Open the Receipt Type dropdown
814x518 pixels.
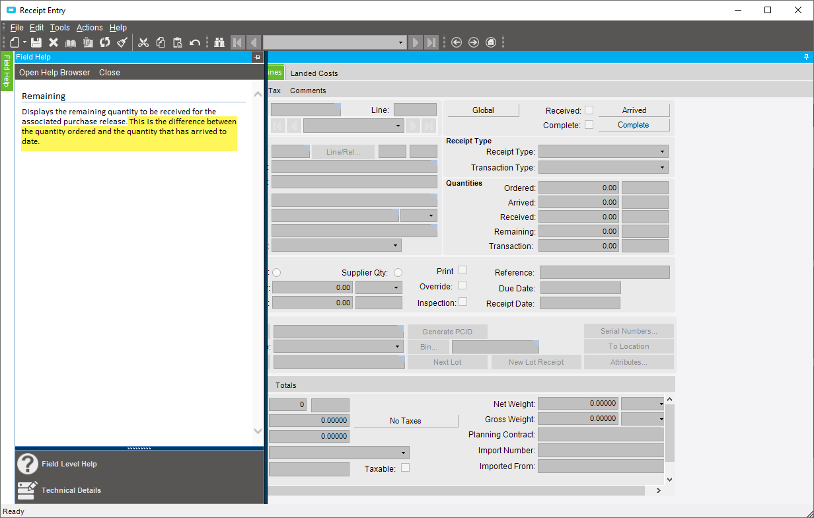(x=663, y=152)
